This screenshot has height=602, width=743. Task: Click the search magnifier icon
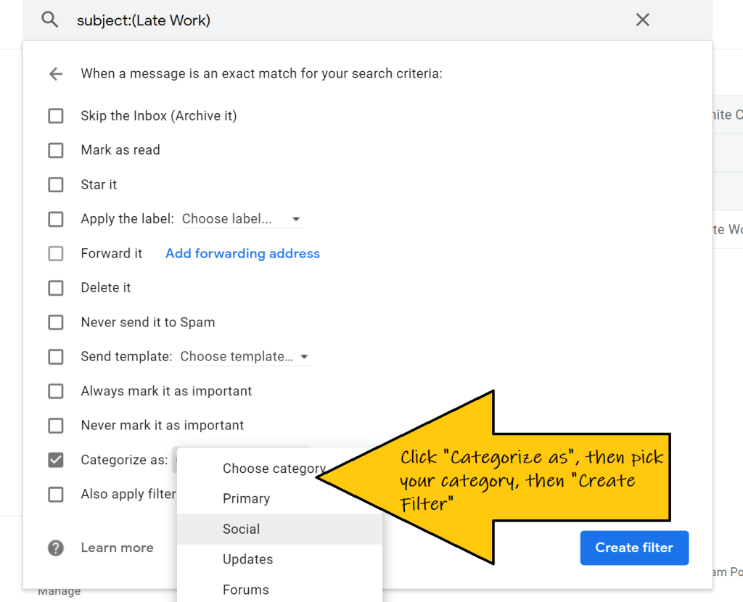coord(49,20)
